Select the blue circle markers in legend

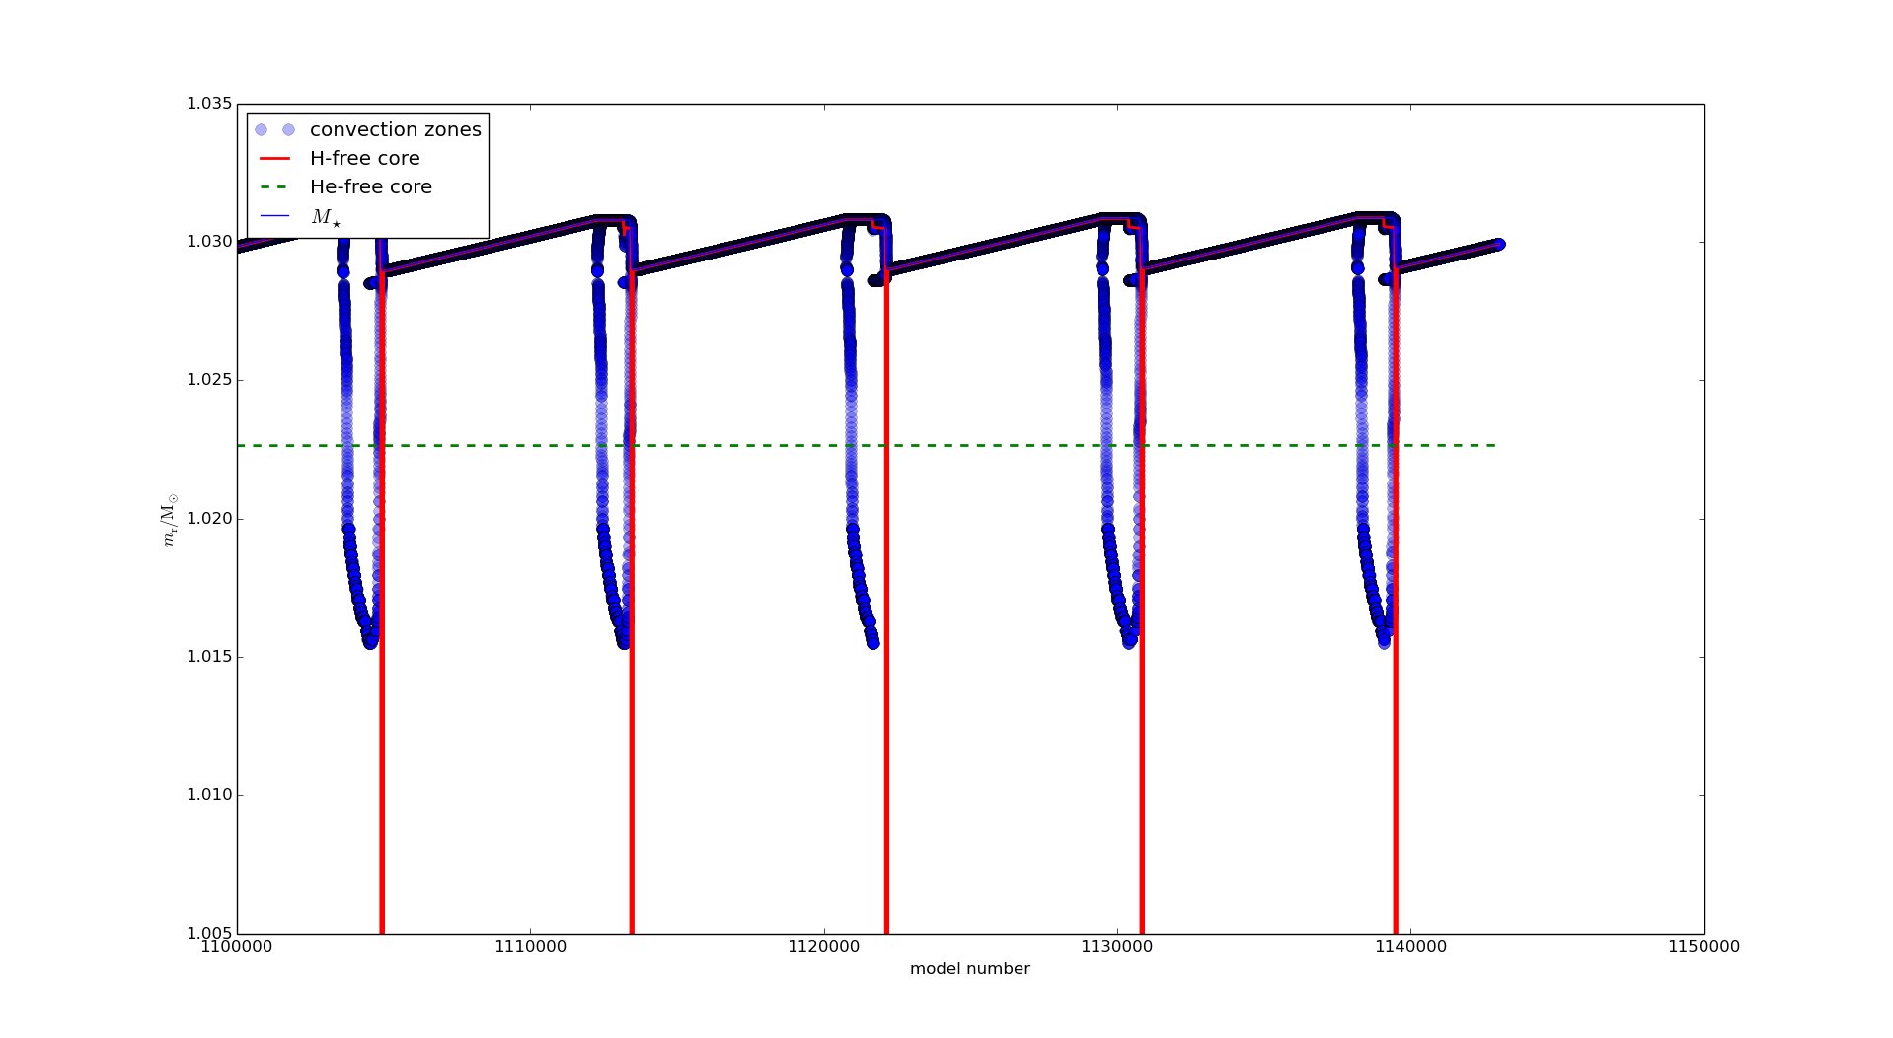(x=274, y=130)
